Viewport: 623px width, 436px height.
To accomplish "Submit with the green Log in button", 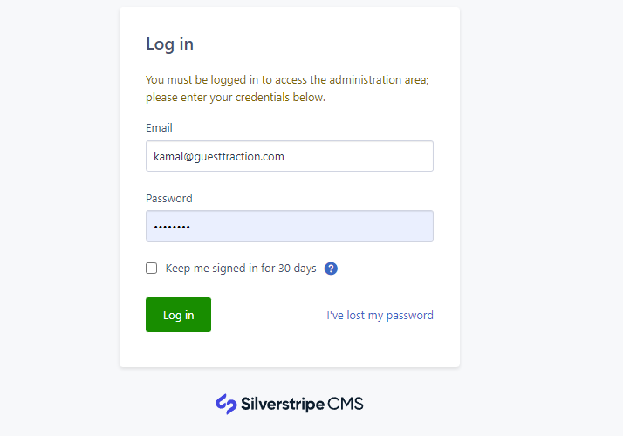I will [178, 315].
